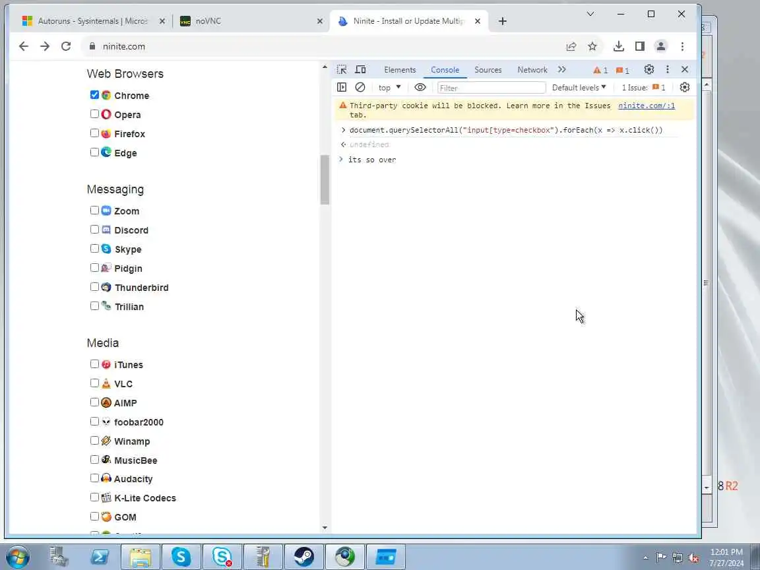Switch to the Network tab
Viewport: 760px width, 570px height.
click(x=532, y=70)
